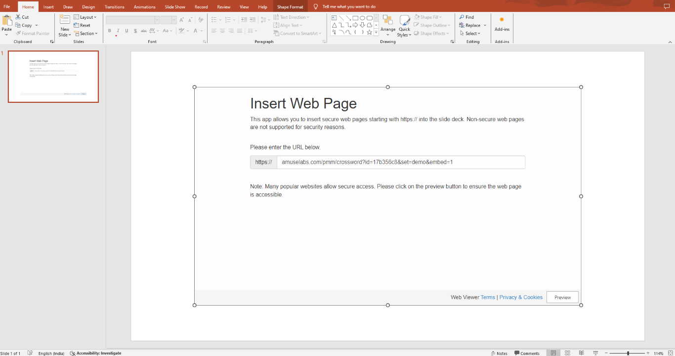Image resolution: width=675 pixels, height=356 pixels.
Task: Select the text box shape in the gallery
Action: [x=334, y=18]
